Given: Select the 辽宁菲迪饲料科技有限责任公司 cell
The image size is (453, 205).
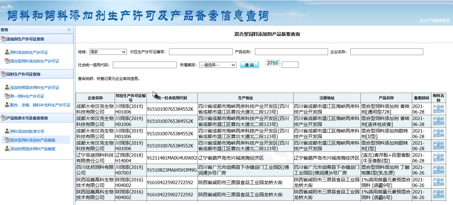Looking at the screenshot, I should 95,158.
